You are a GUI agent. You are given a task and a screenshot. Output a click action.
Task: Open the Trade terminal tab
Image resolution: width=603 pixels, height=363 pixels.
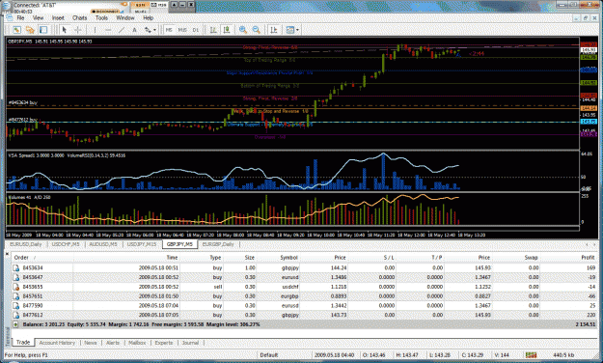(23, 342)
